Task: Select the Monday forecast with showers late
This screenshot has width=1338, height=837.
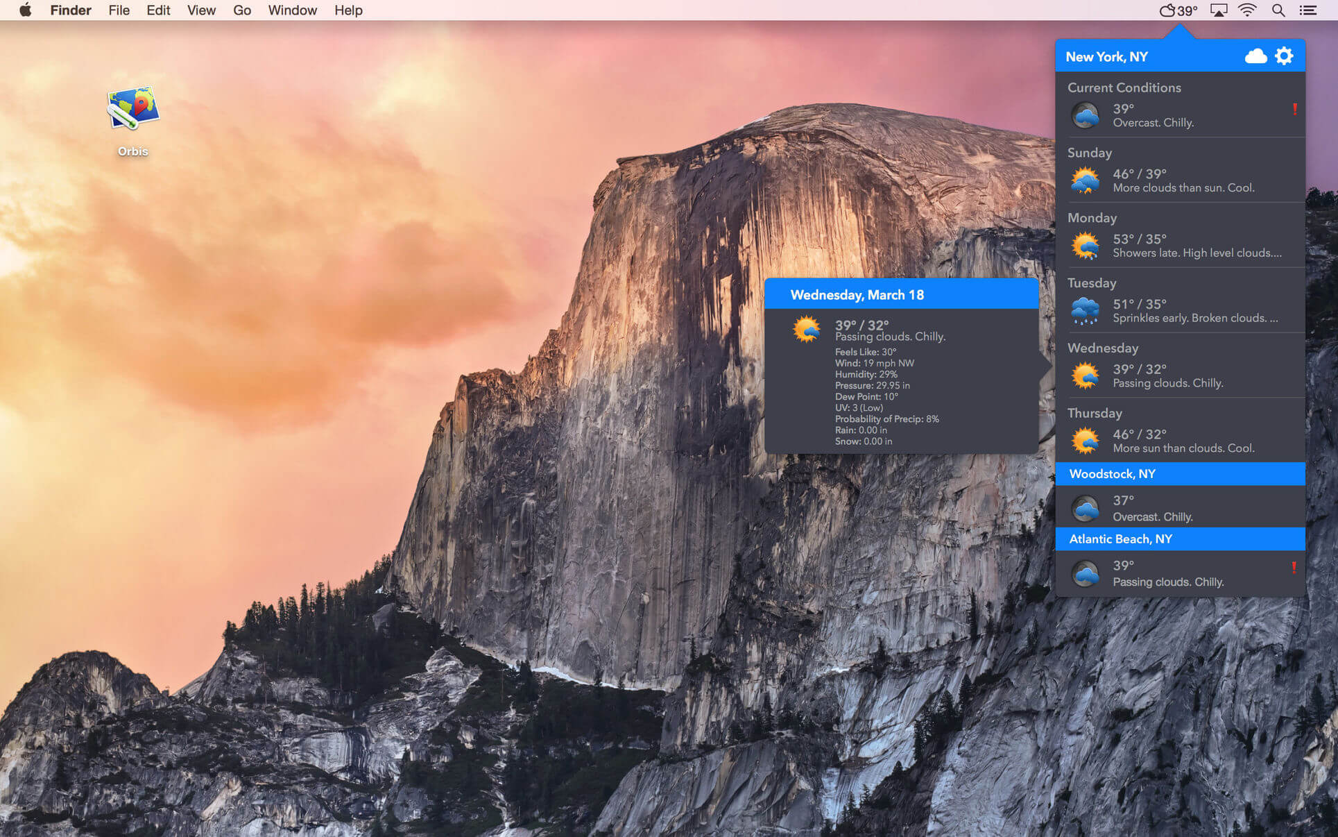Action: [1180, 235]
